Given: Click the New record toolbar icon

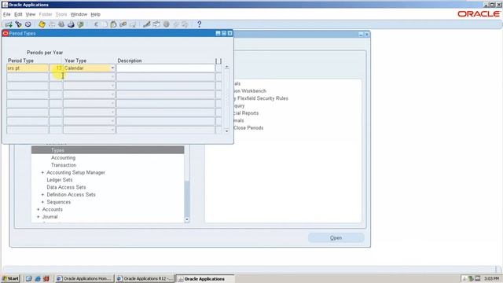Looking at the screenshot, I should pos(9,24).
